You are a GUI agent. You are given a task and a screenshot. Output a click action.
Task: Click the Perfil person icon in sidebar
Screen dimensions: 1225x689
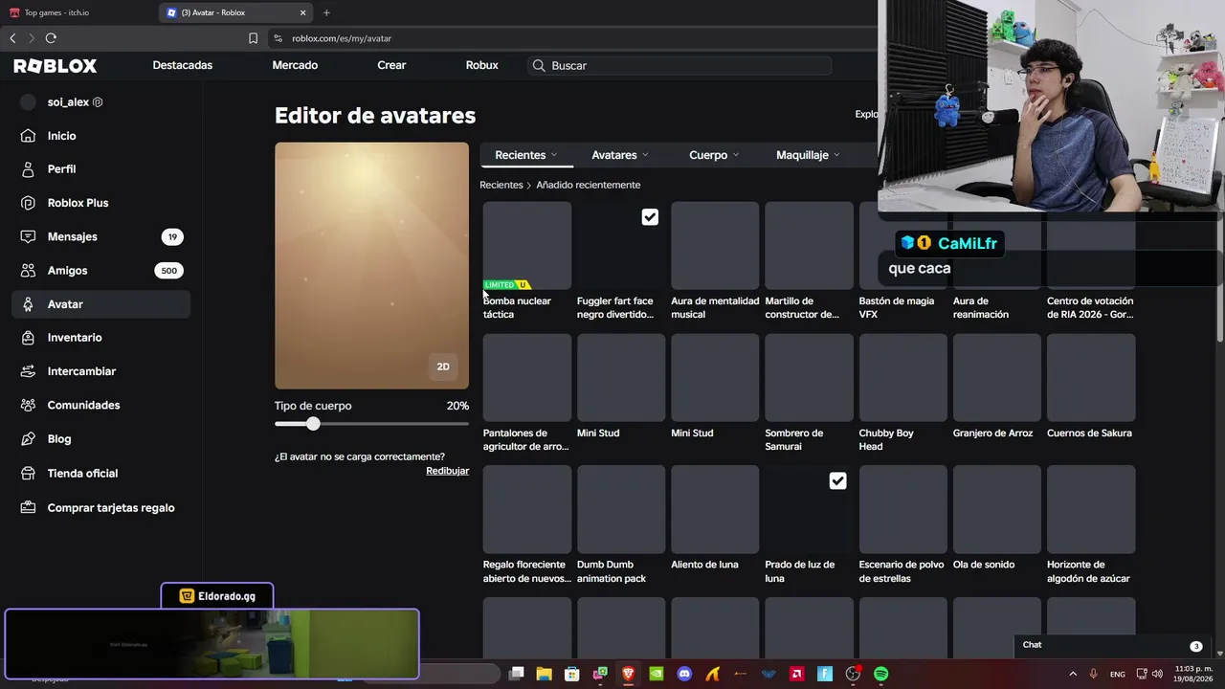(29, 169)
